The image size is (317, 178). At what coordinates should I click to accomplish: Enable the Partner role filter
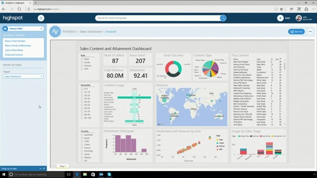click(82, 66)
